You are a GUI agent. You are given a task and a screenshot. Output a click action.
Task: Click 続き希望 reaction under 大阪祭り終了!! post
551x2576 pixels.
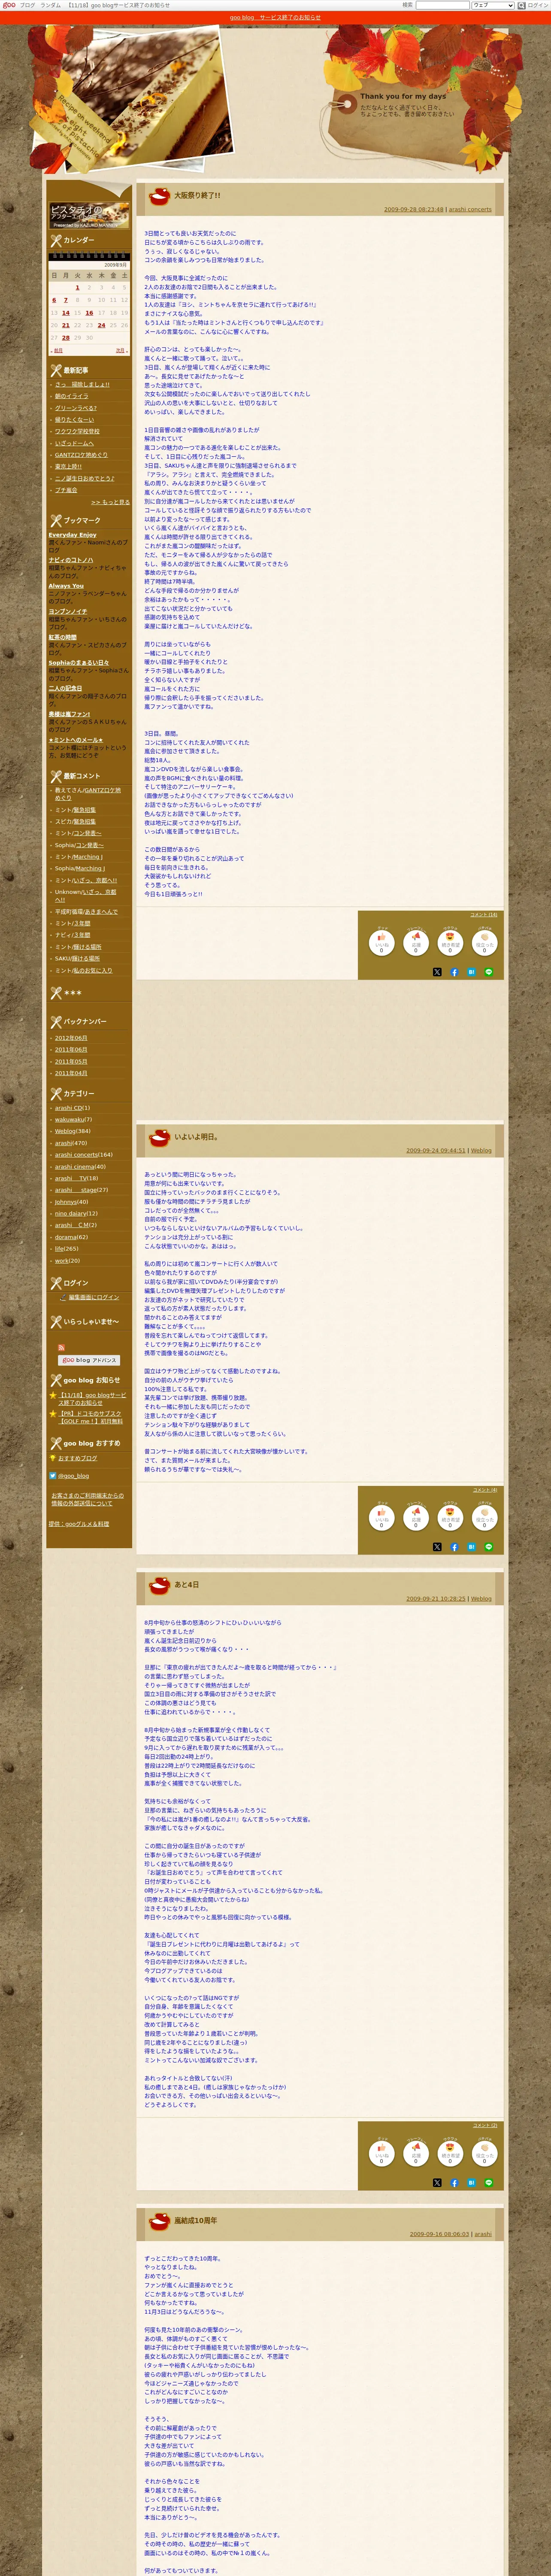click(450, 942)
